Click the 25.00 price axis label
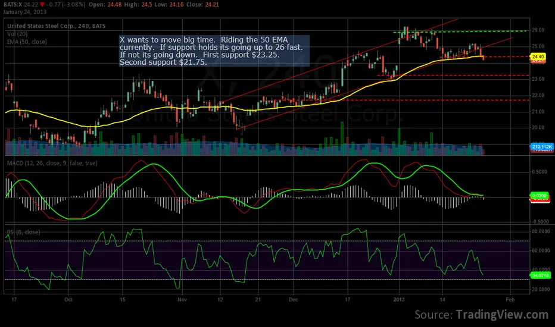This screenshot has height=327, width=555. [x=538, y=46]
